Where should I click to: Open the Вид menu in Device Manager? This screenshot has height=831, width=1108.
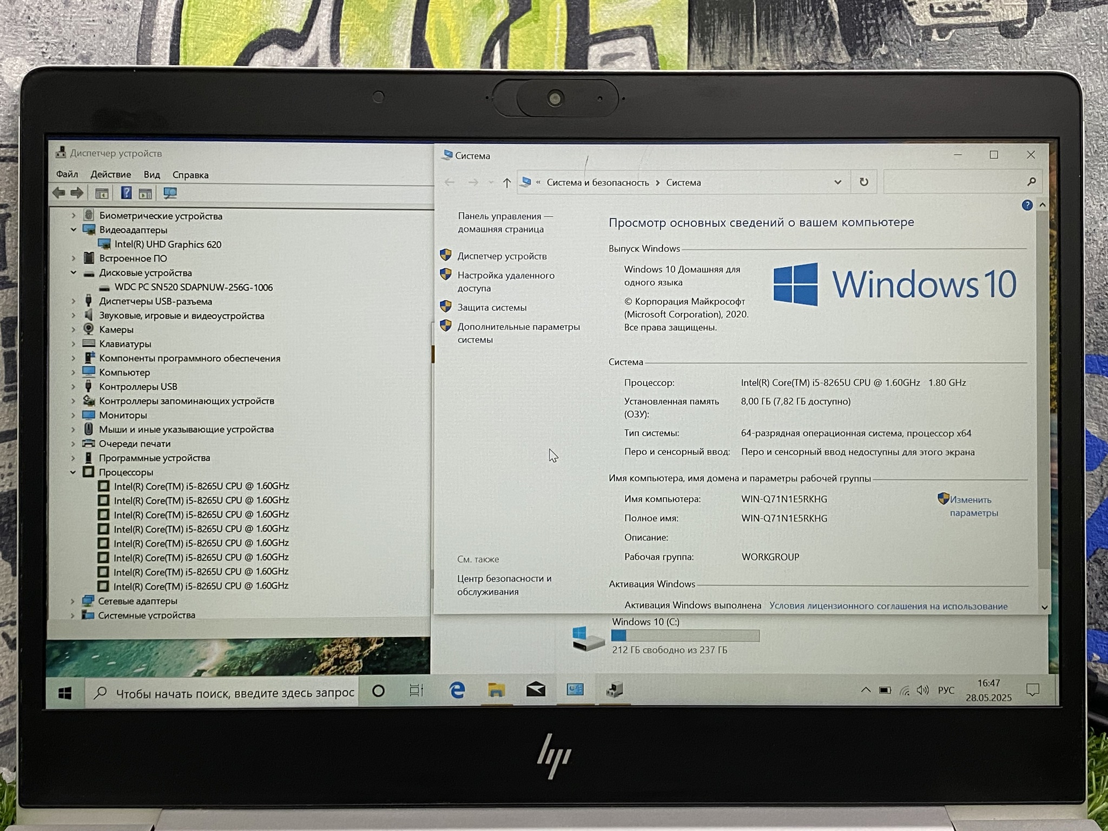[x=151, y=175]
